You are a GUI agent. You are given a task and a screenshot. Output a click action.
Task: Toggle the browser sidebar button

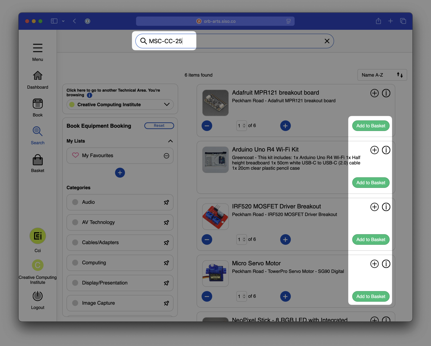tap(54, 21)
